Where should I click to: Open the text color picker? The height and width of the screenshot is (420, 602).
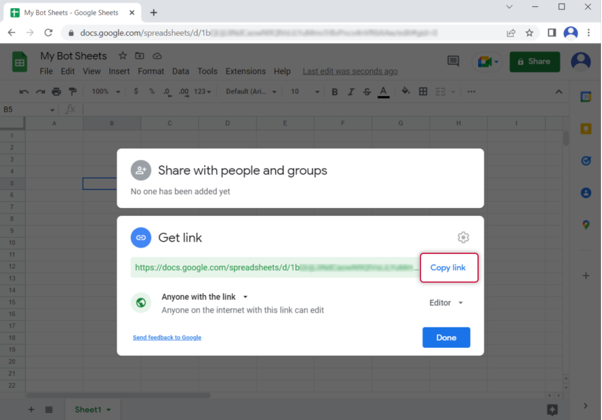tap(384, 92)
